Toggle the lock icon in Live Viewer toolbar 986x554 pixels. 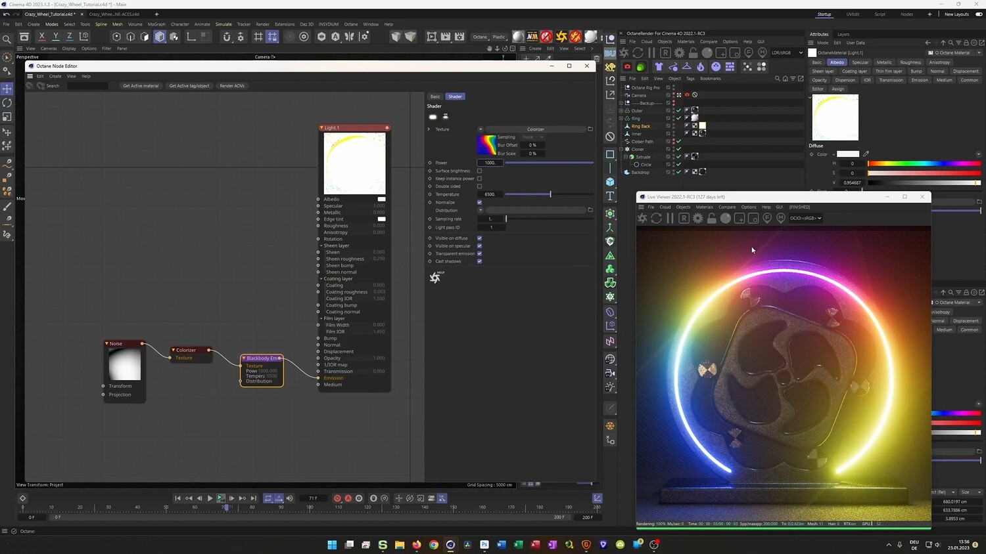(711, 218)
